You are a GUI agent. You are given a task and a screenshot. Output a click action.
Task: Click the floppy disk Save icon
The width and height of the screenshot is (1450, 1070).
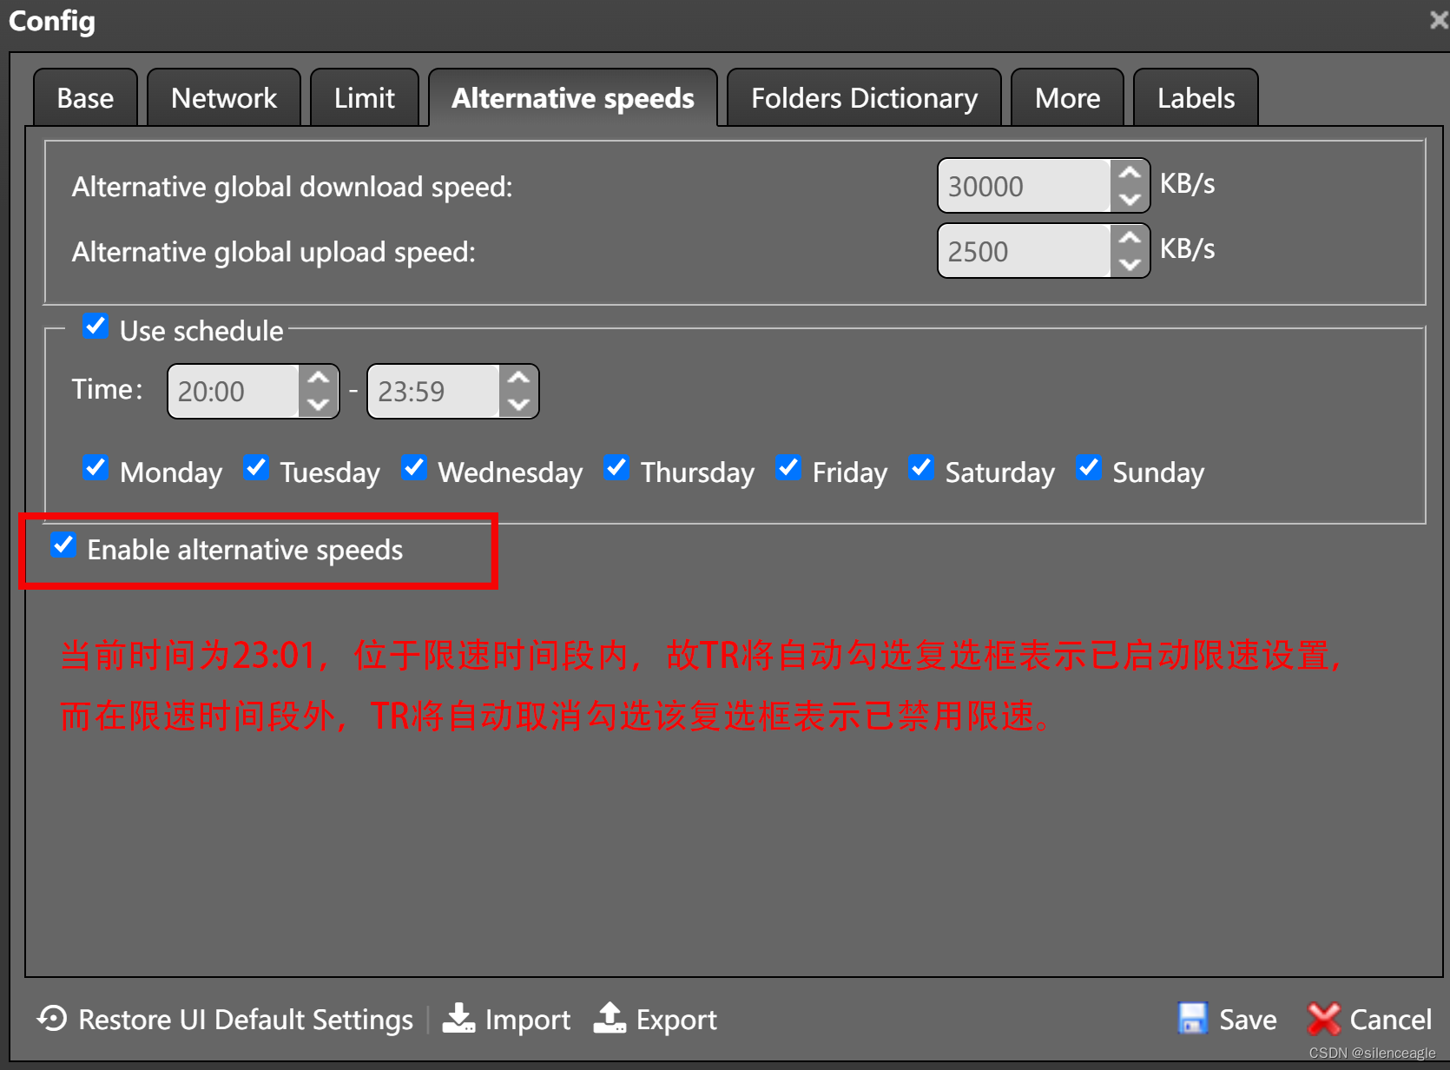(x=1195, y=1019)
